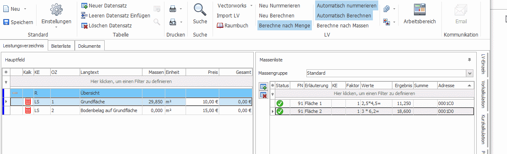Viewport: 507px width, 154px height.
Task: Click Werte cell 3 * 6,2=
Action: [x=376, y=111]
